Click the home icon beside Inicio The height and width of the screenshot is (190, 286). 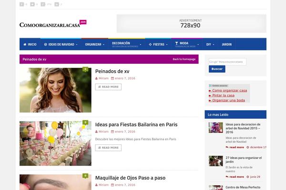[25, 44]
